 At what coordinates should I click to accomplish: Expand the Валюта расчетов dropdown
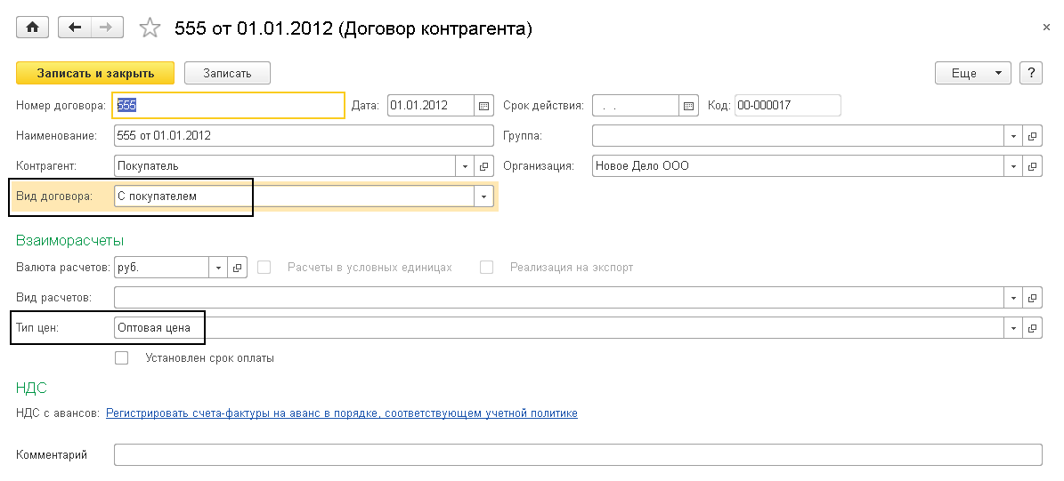pyautogui.click(x=219, y=268)
